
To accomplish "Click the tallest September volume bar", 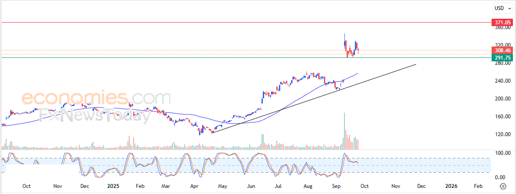I will 344,131.
